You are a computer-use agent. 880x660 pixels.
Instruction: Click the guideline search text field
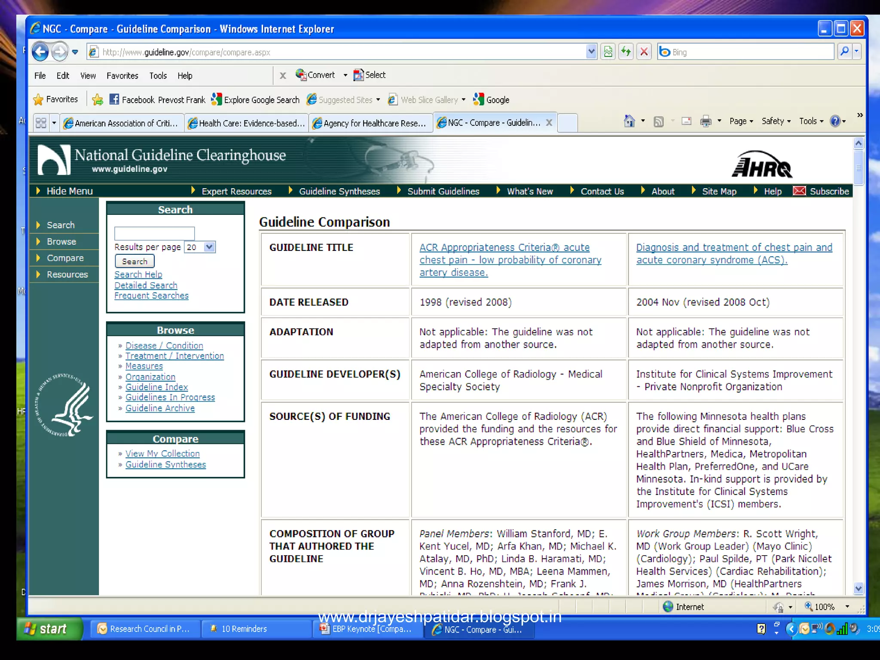tap(154, 233)
